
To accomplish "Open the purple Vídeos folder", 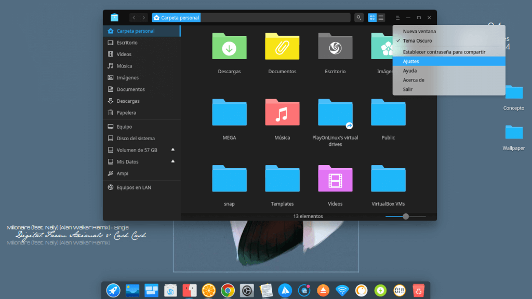I will point(335,180).
